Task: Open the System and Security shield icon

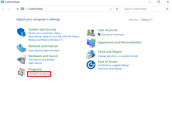Action: coord(21,32)
